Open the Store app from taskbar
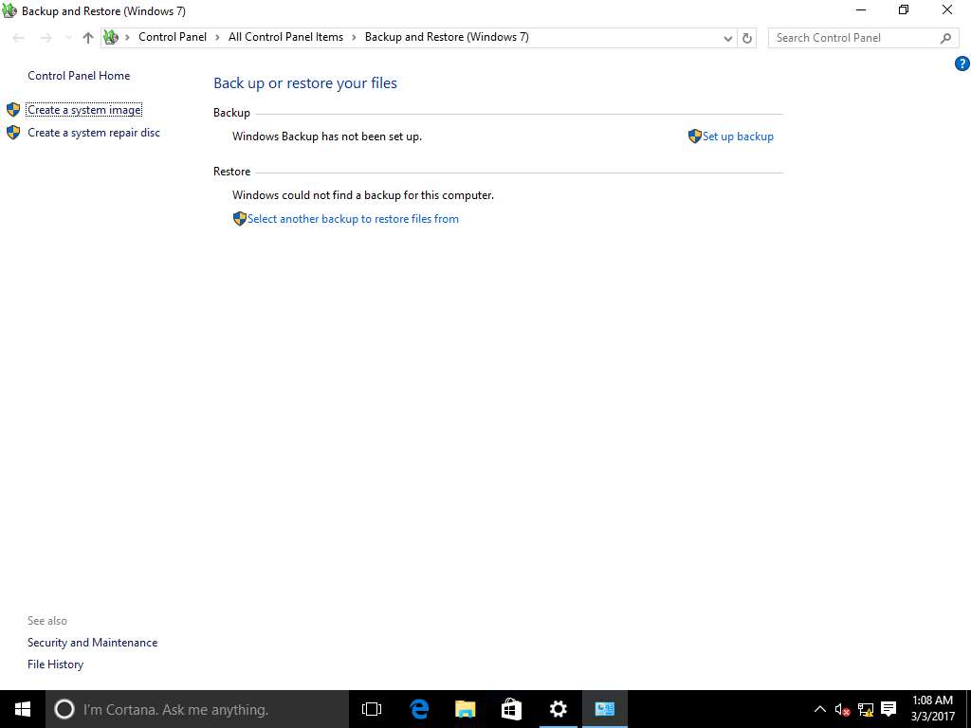This screenshot has width=971, height=728. [511, 709]
